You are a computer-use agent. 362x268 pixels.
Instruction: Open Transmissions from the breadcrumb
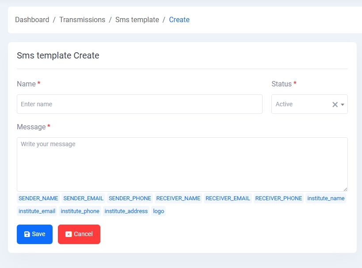point(82,19)
